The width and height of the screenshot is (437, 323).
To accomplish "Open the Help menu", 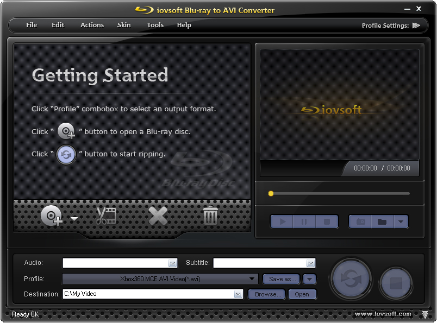I will 184,25.
